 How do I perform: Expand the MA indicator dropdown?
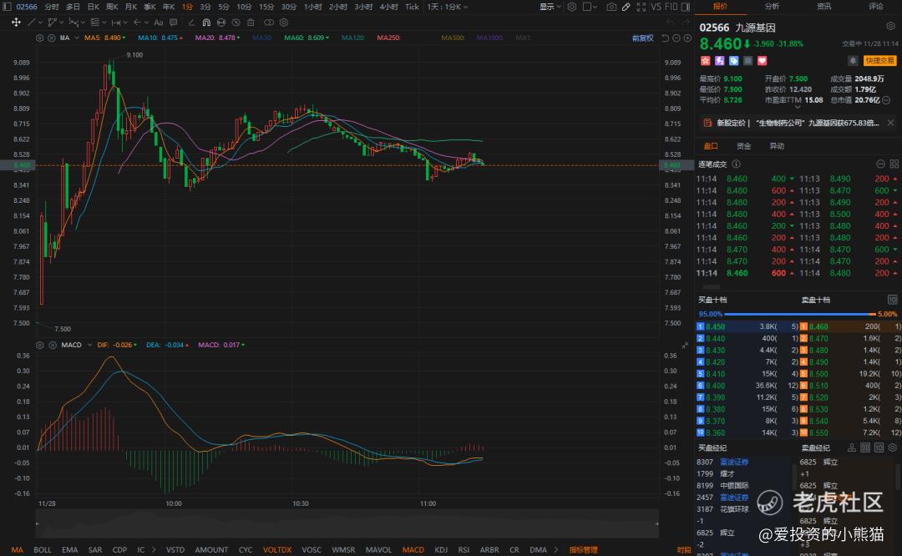[x=77, y=38]
